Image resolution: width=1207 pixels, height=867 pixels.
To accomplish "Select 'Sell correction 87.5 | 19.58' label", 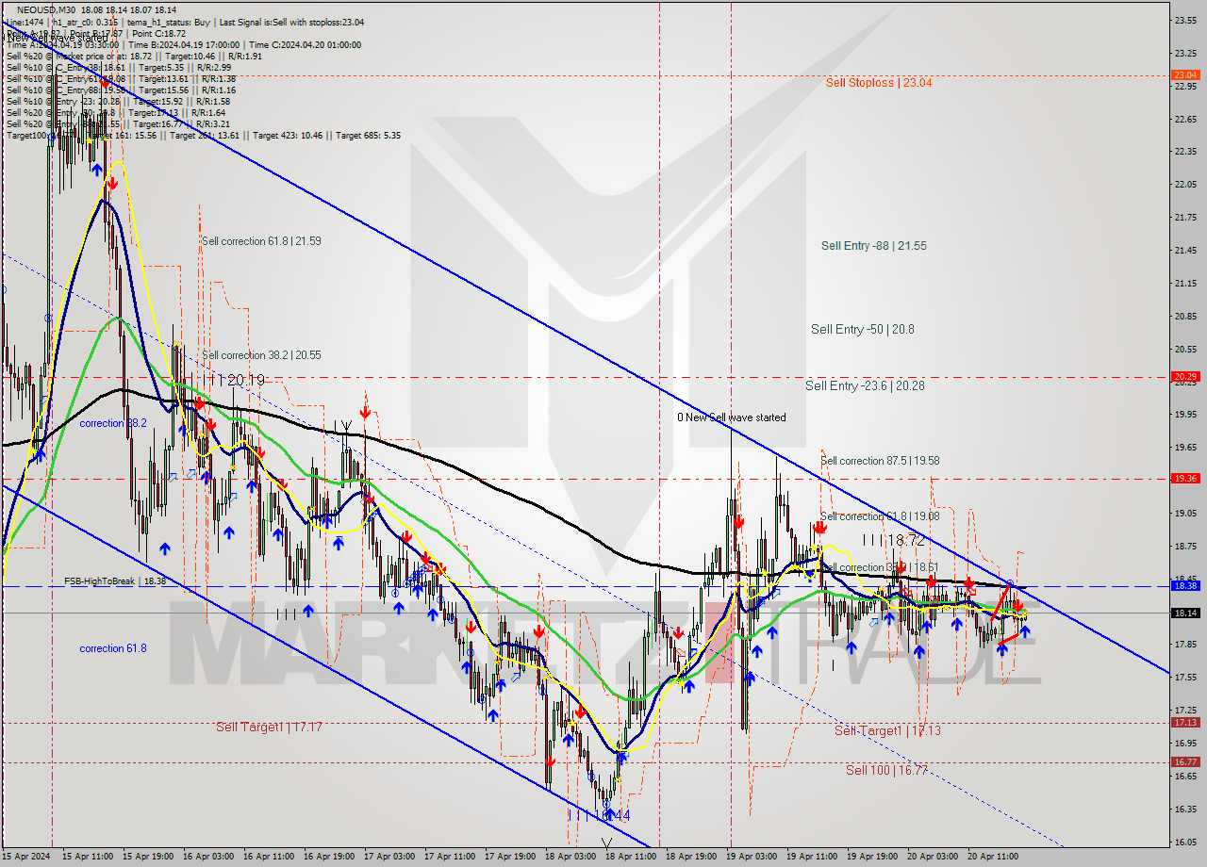I will [880, 461].
